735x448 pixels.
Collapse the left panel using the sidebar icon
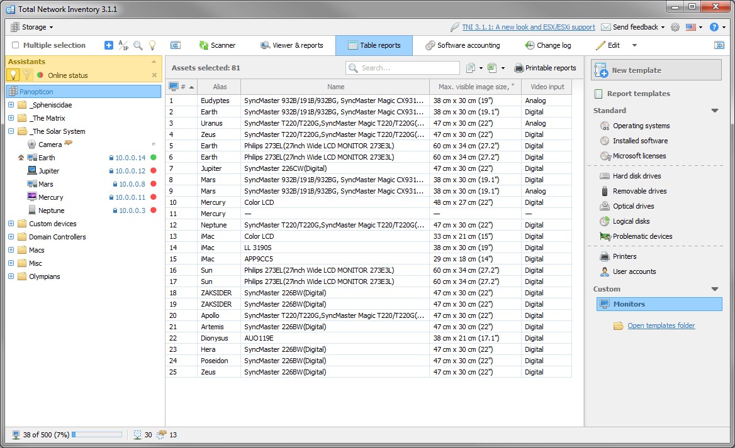click(176, 45)
